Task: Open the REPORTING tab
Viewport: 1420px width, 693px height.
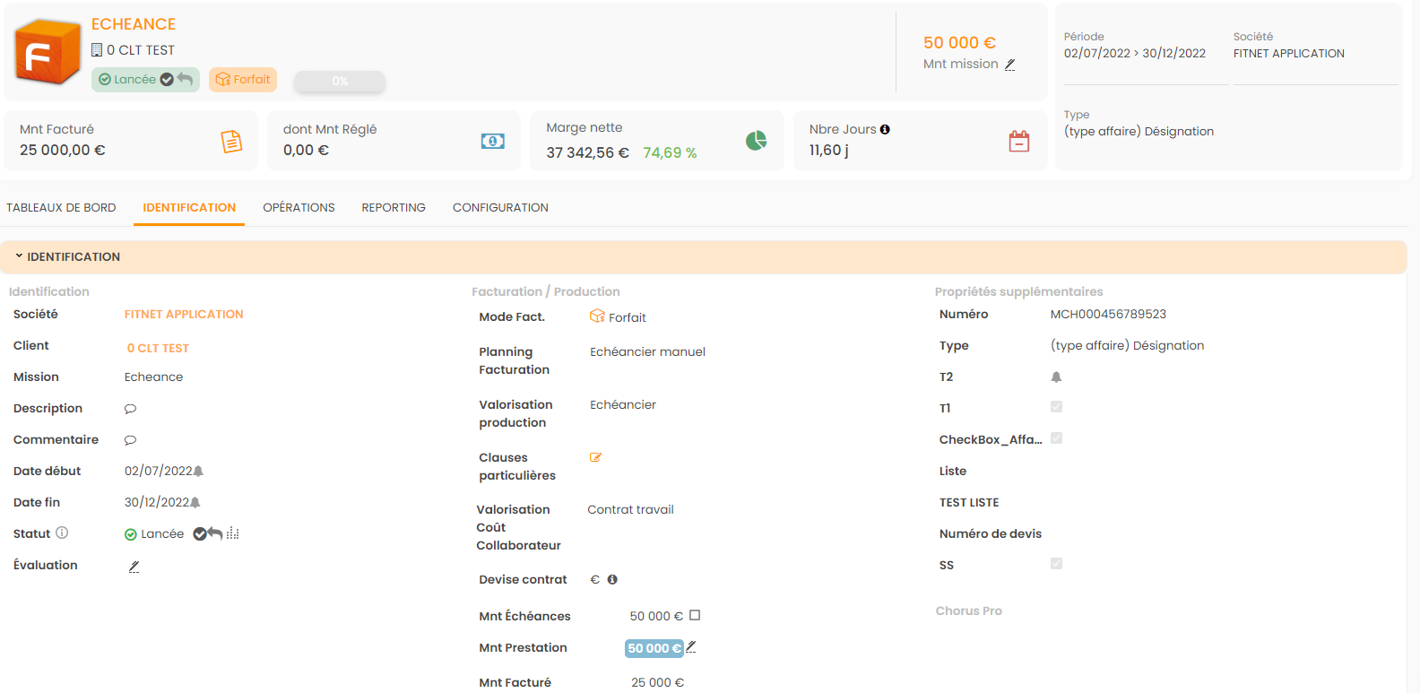Action: 394,208
